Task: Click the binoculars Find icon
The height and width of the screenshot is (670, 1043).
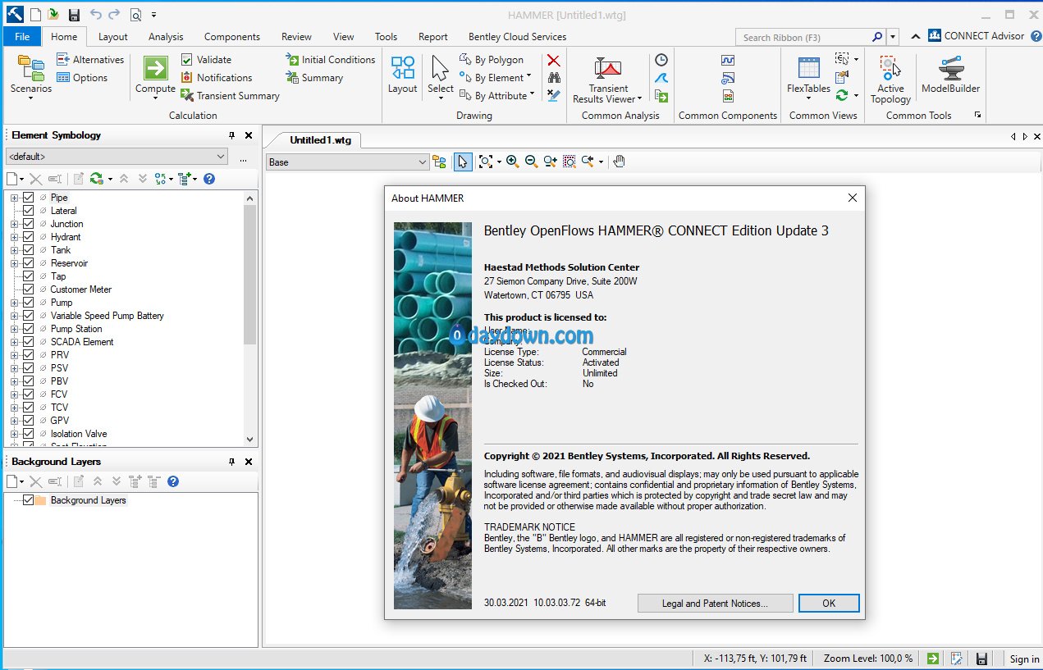Action: tap(554, 78)
